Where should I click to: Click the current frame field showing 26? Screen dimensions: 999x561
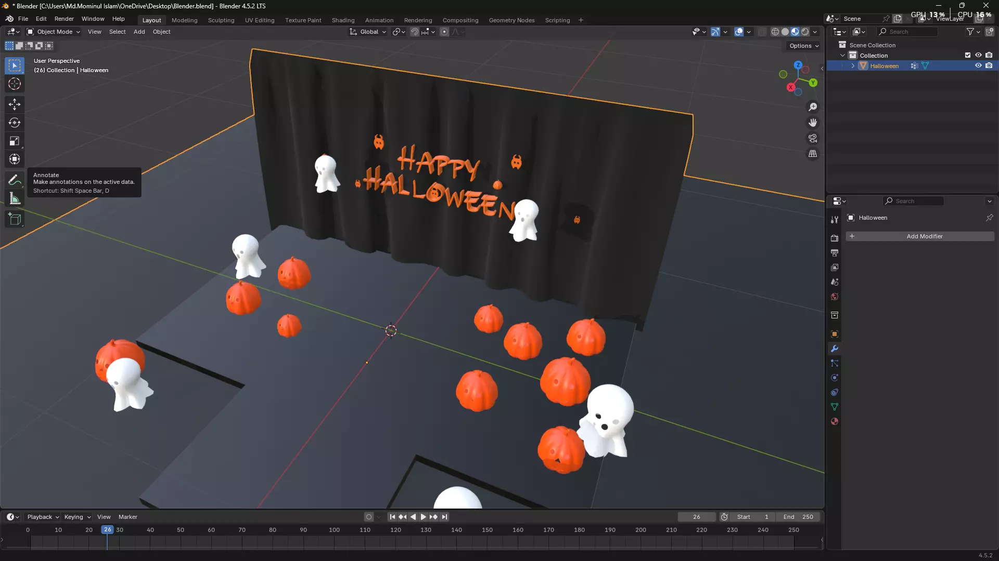click(697, 517)
